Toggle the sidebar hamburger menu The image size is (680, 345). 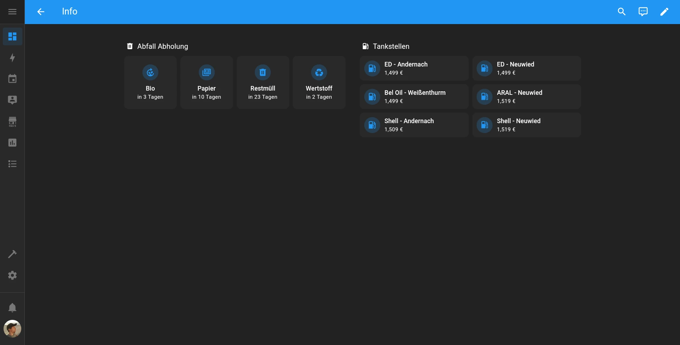click(x=12, y=12)
